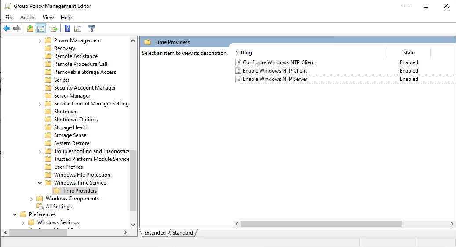The width and height of the screenshot is (456, 247).
Task: Toggle the Show/Hide Console Tree icon
Action: [41, 29]
